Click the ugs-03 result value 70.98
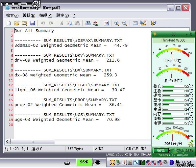This screenshot has width=196, height=168. [113, 120]
